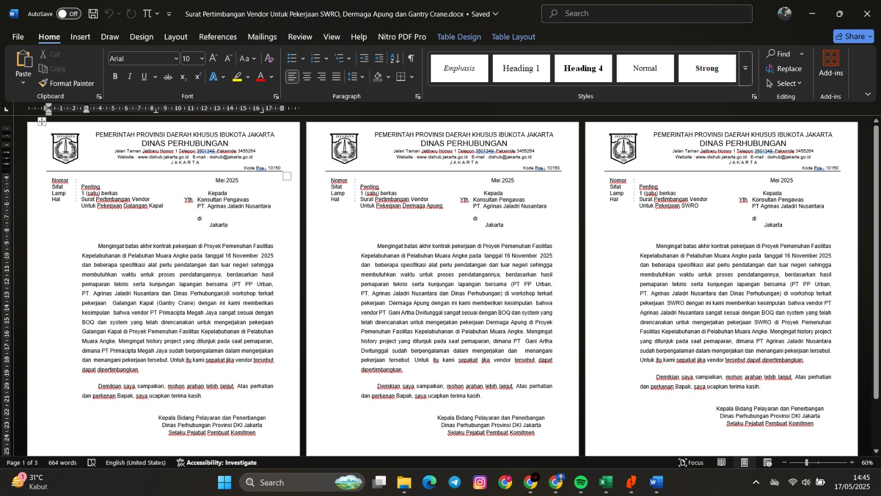Click Shading paint bucket icon

pos(378,77)
